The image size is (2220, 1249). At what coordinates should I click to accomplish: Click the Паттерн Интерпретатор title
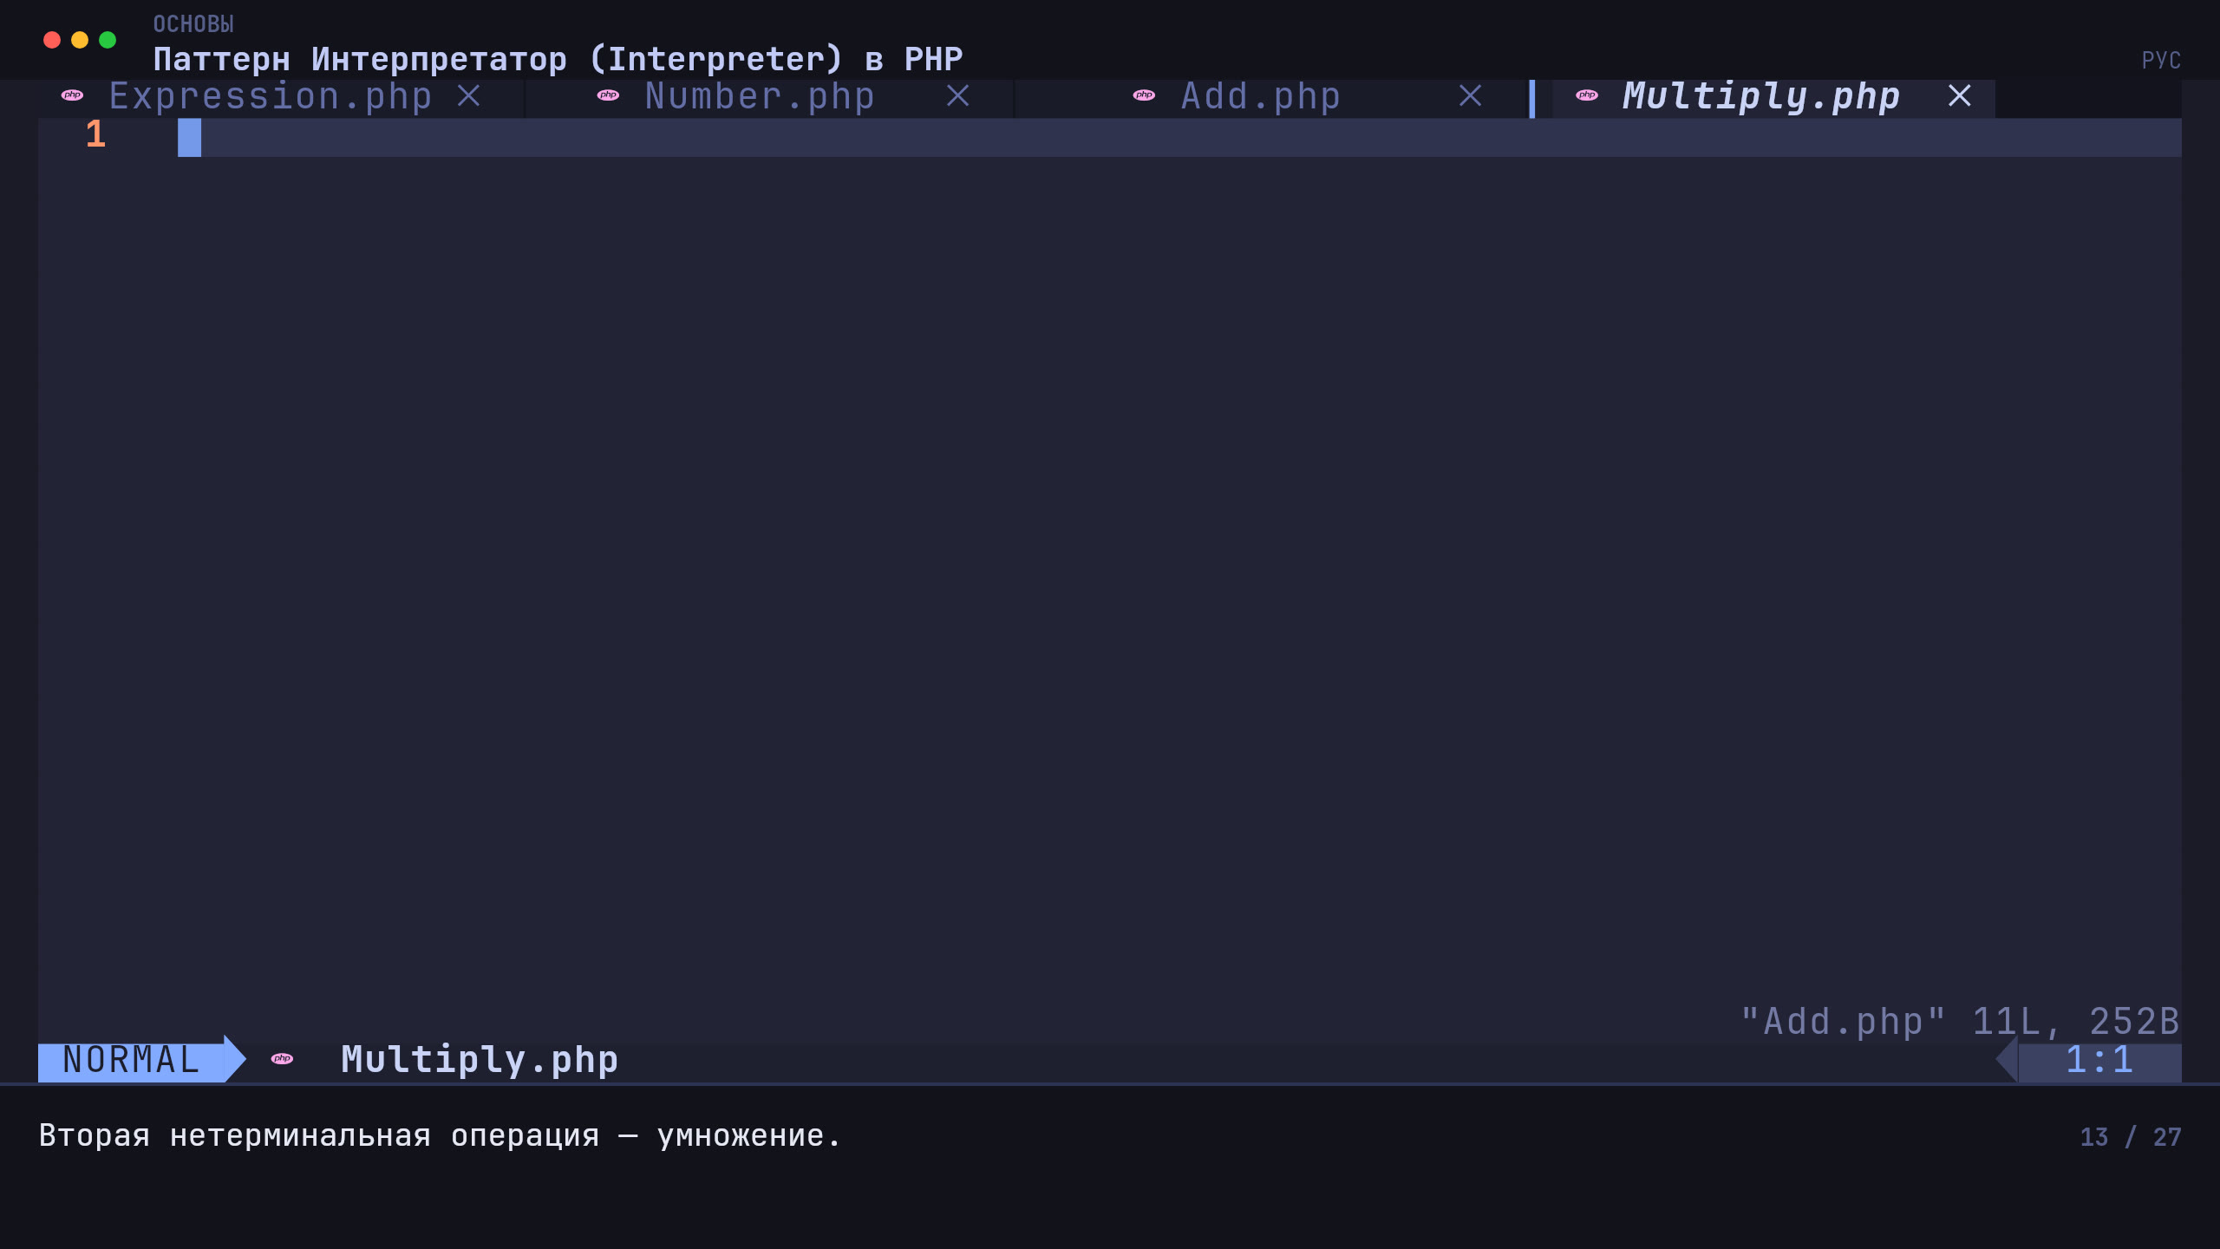pyautogui.click(x=558, y=59)
